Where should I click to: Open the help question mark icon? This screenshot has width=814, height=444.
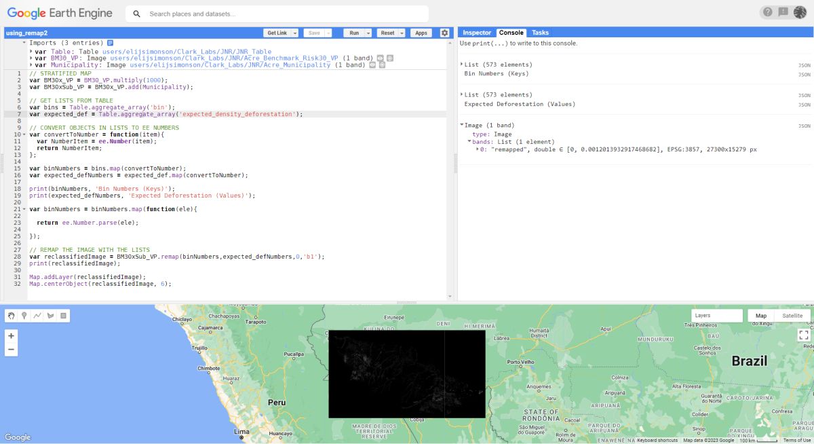767,12
